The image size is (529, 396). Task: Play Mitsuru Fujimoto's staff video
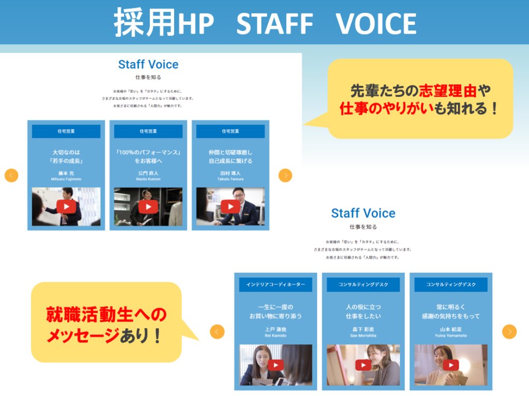(66, 207)
